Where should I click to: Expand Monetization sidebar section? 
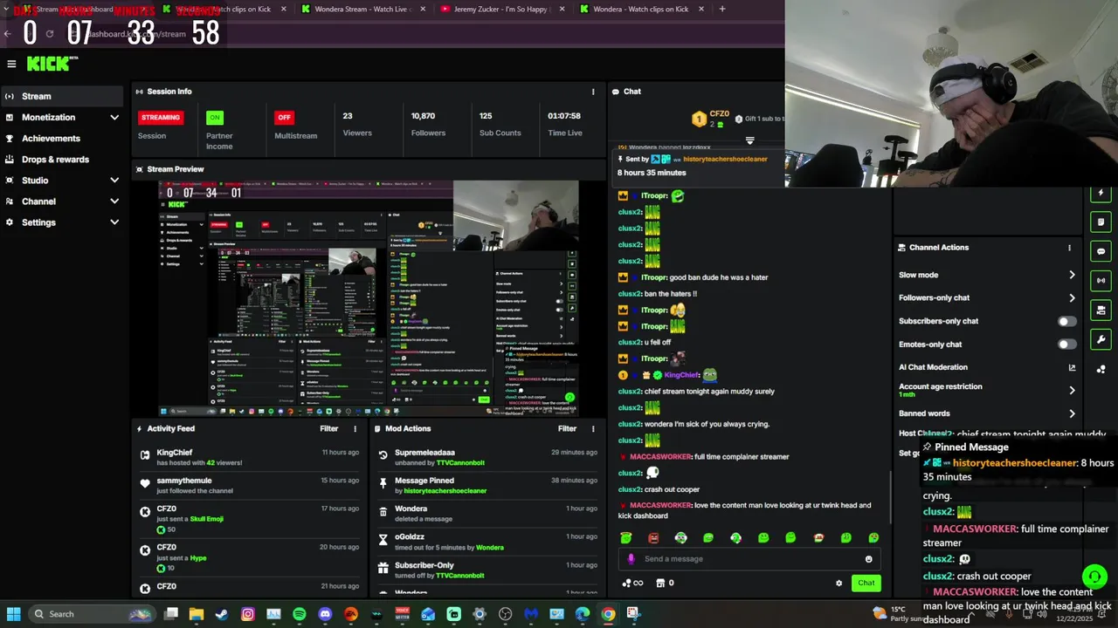[114, 118]
